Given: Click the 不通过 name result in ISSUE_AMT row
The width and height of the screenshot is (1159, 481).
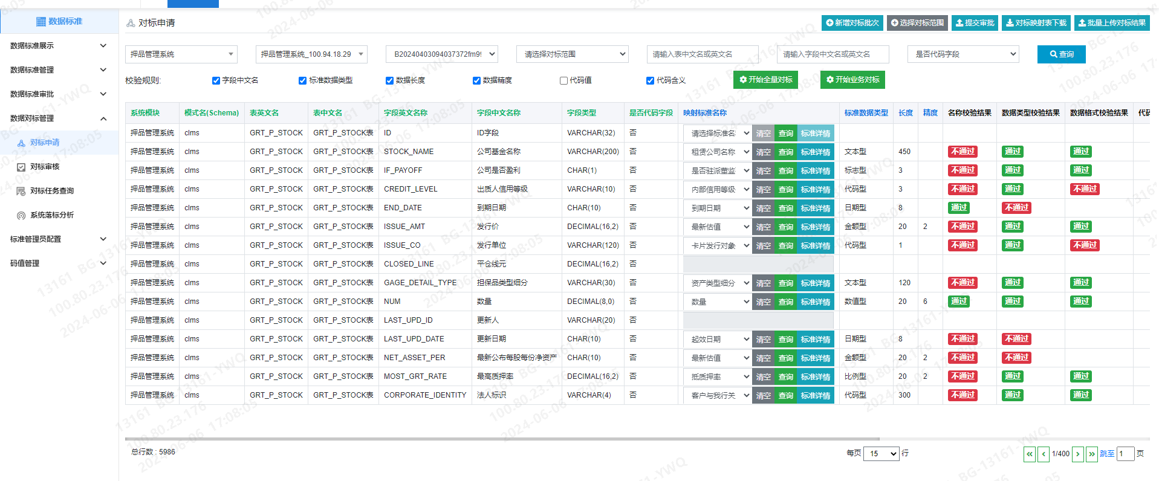Looking at the screenshot, I should (x=963, y=227).
